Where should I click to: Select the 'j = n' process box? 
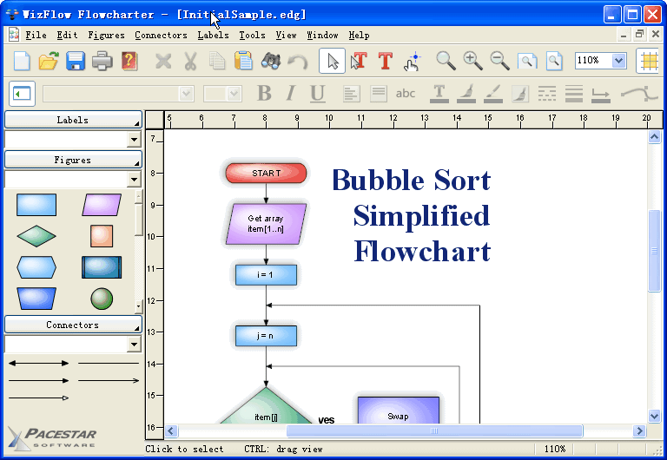pos(266,335)
